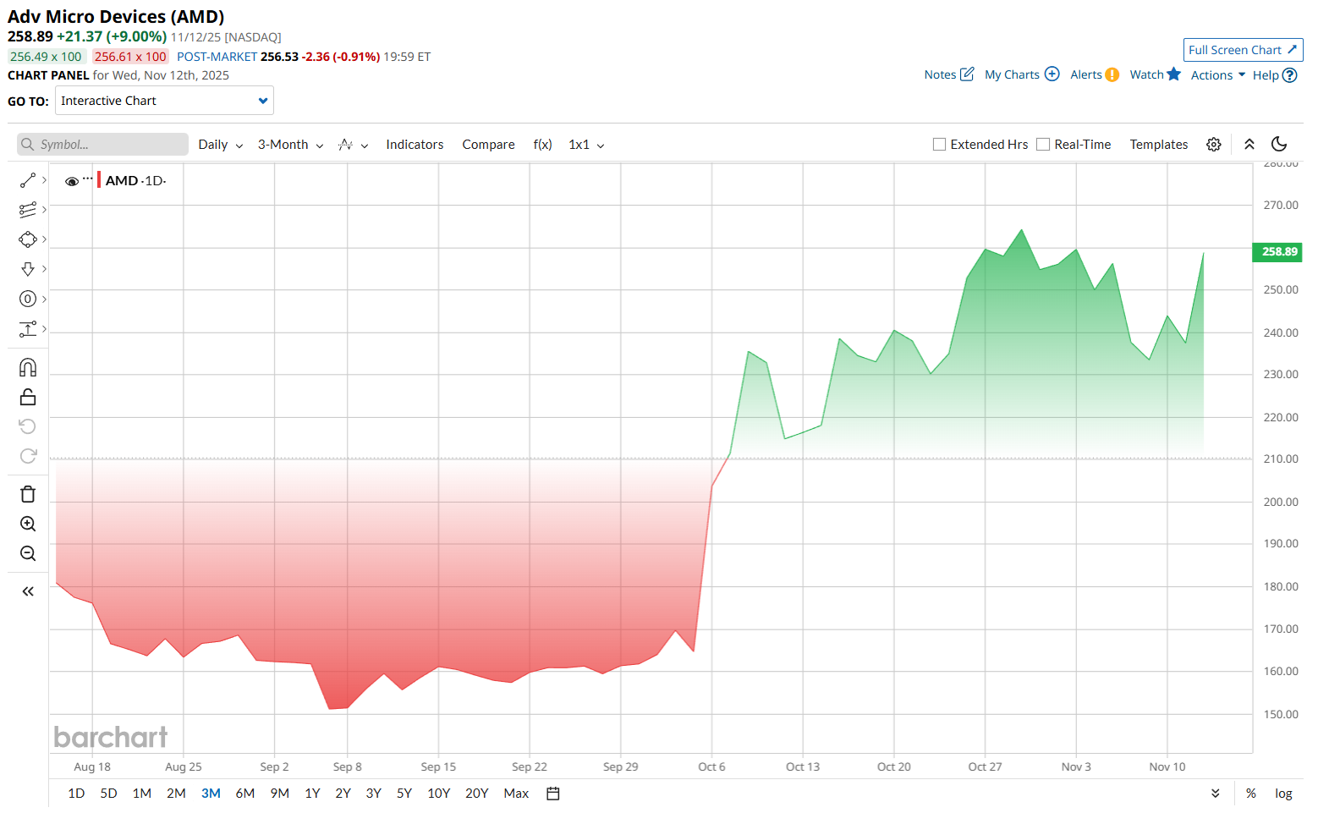
Task: Zoom out of the chart
Action: 28,553
